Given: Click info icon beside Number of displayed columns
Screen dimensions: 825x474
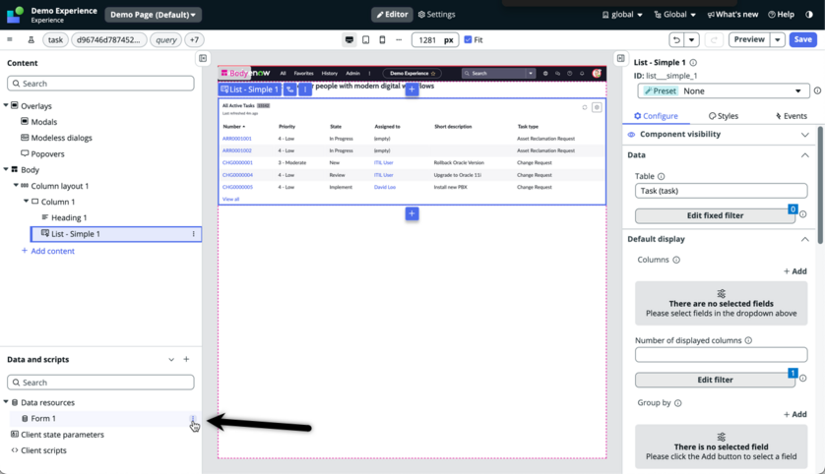Looking at the screenshot, I should (x=748, y=340).
